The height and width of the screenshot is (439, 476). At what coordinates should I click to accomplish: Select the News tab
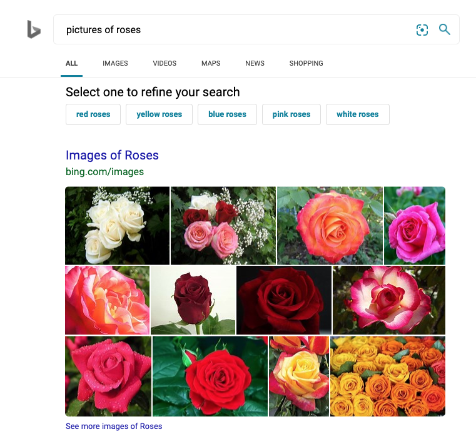pos(255,63)
